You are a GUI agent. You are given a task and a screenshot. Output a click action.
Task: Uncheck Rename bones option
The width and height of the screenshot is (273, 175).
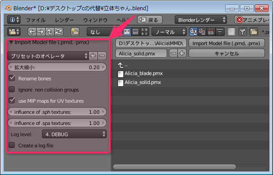(x=12, y=78)
